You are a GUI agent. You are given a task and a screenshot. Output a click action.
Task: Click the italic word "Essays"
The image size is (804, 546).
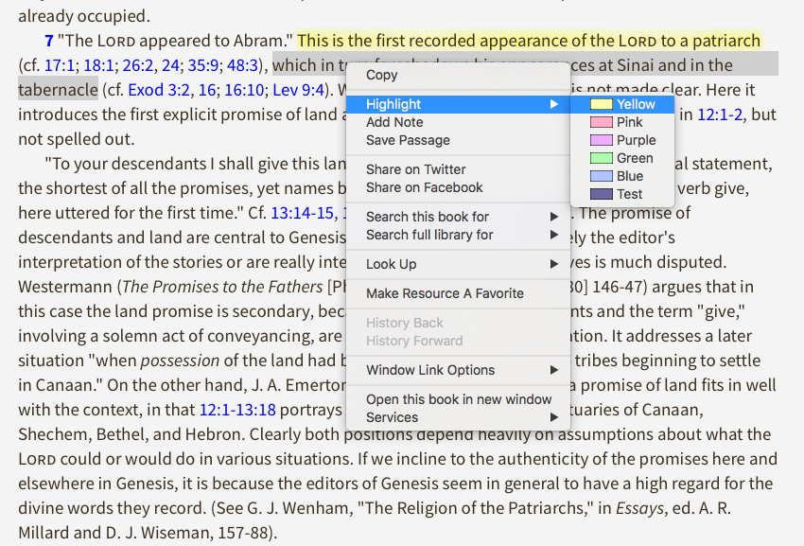pyautogui.click(x=640, y=508)
